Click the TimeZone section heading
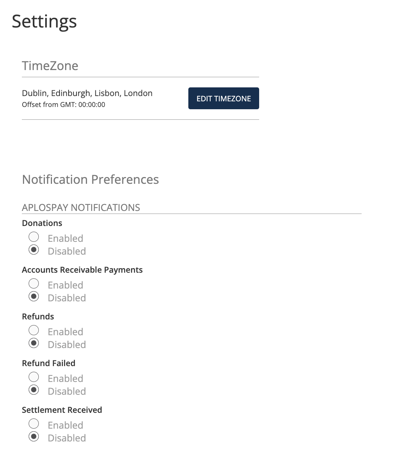 (50, 66)
